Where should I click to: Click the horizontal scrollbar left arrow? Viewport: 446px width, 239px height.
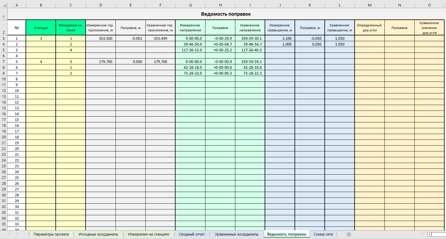click(429, 234)
